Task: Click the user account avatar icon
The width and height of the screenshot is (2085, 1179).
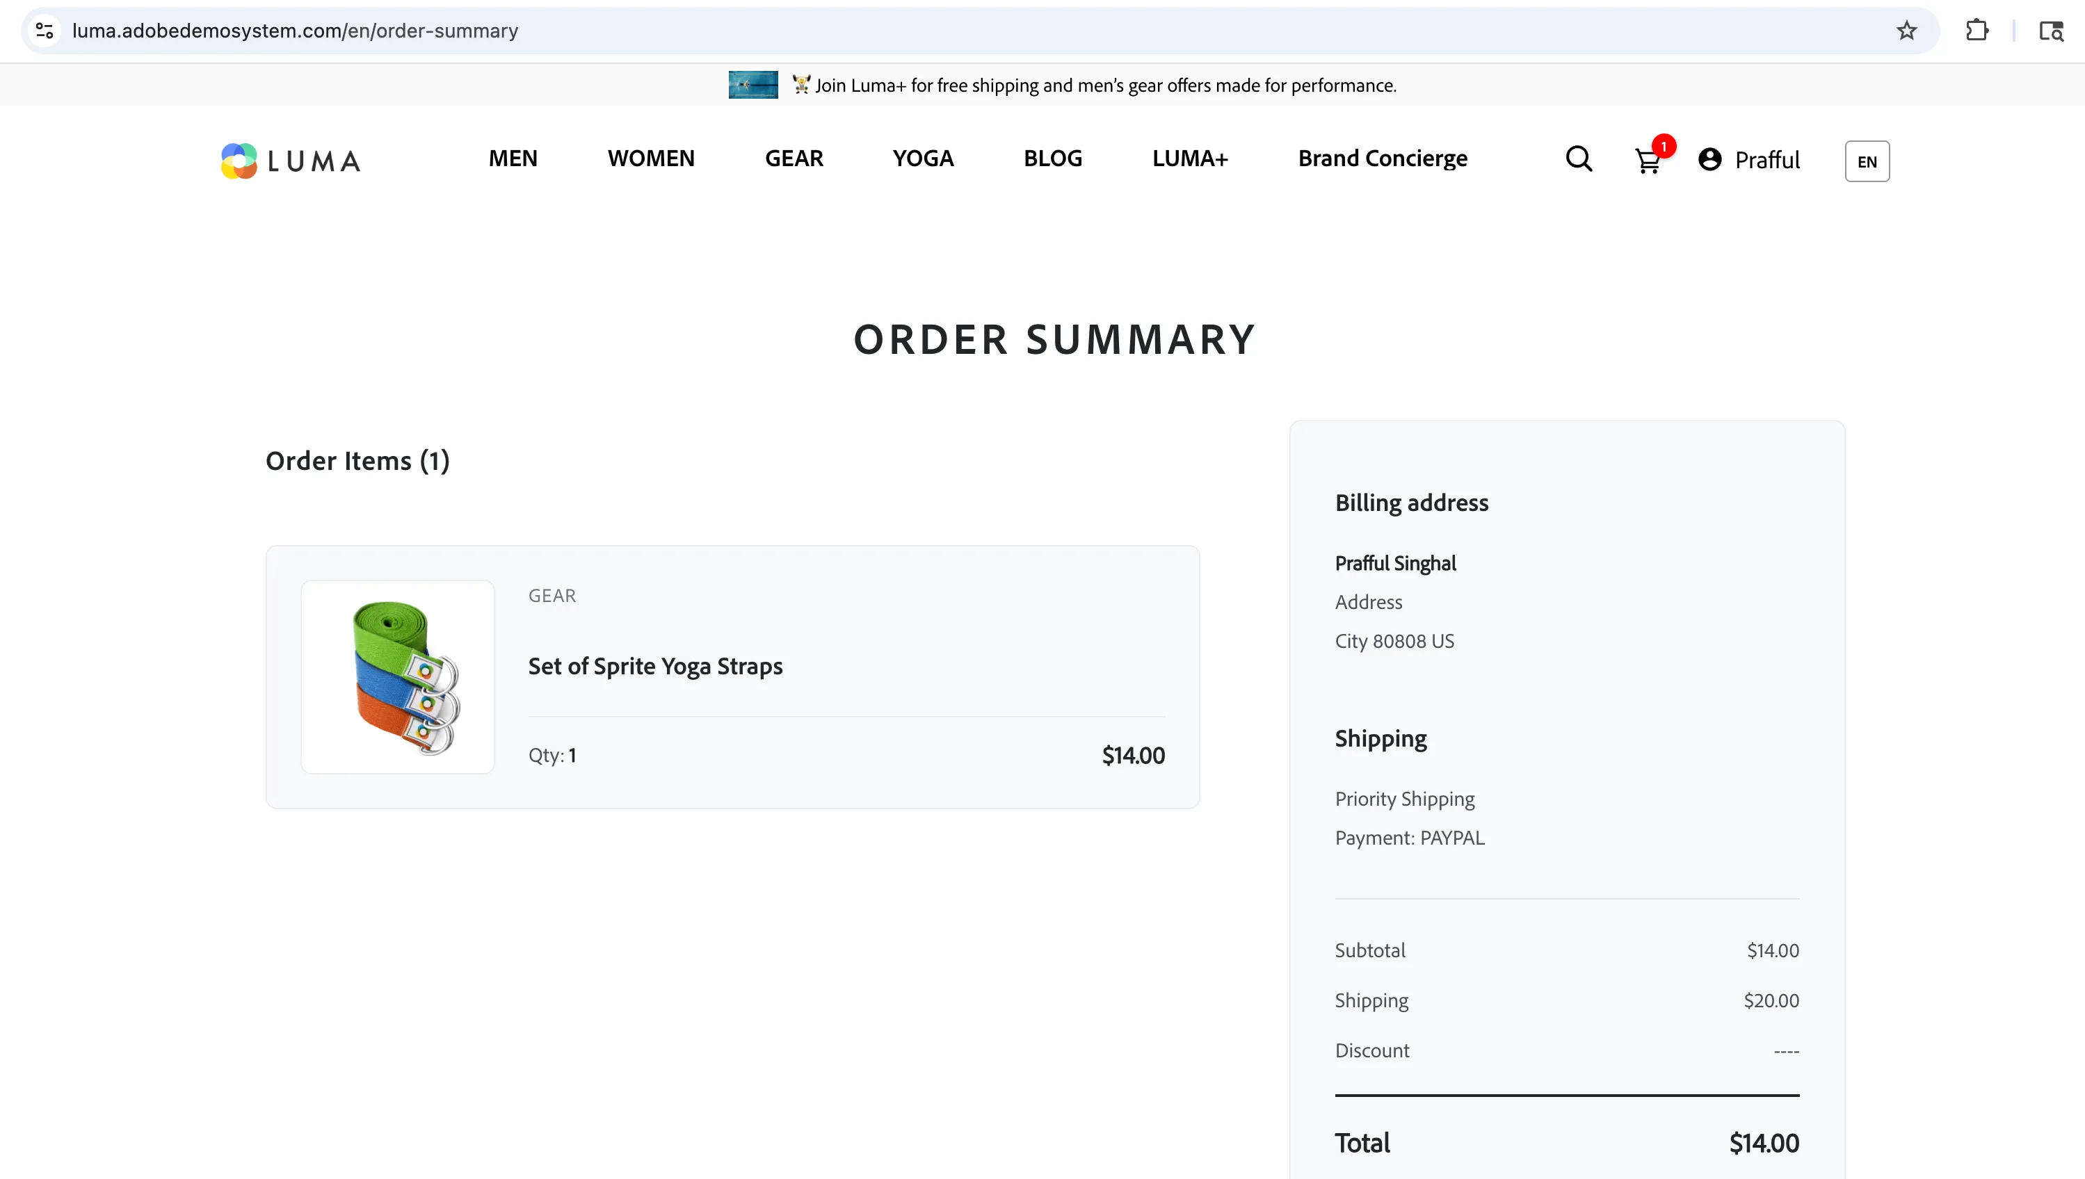Action: 1710,159
